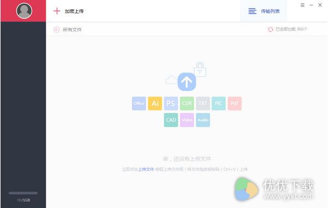Open the 传输列表 tab

[264, 11]
